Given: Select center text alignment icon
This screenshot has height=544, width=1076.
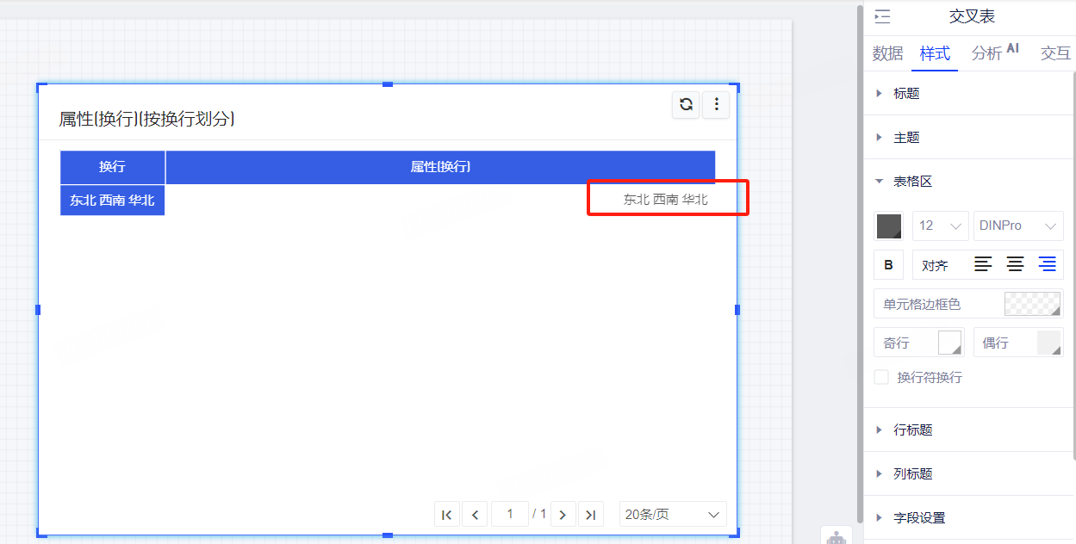Looking at the screenshot, I should [1015, 265].
